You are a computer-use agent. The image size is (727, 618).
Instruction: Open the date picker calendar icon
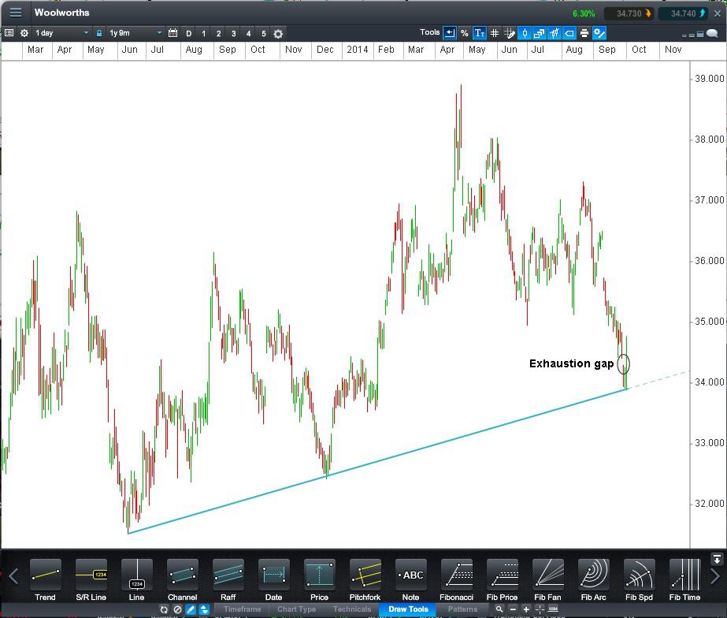[173, 33]
